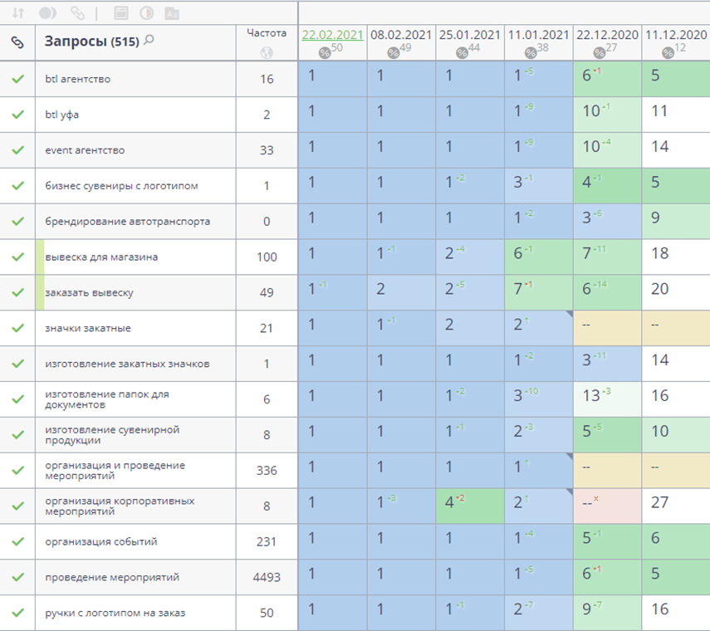Click pink no-position cell for организация корпоративных мероприятий
Image resolution: width=710 pixels, height=631 pixels.
pyautogui.click(x=607, y=506)
